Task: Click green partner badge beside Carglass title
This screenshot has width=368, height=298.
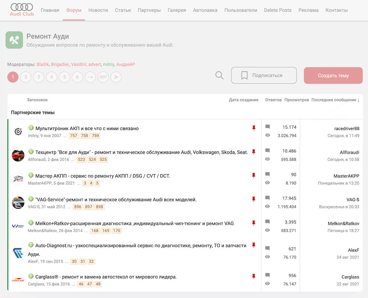Action: (x=31, y=276)
